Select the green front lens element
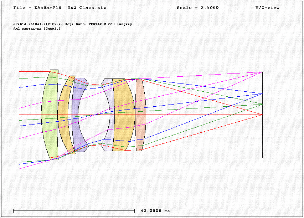 coord(50,115)
